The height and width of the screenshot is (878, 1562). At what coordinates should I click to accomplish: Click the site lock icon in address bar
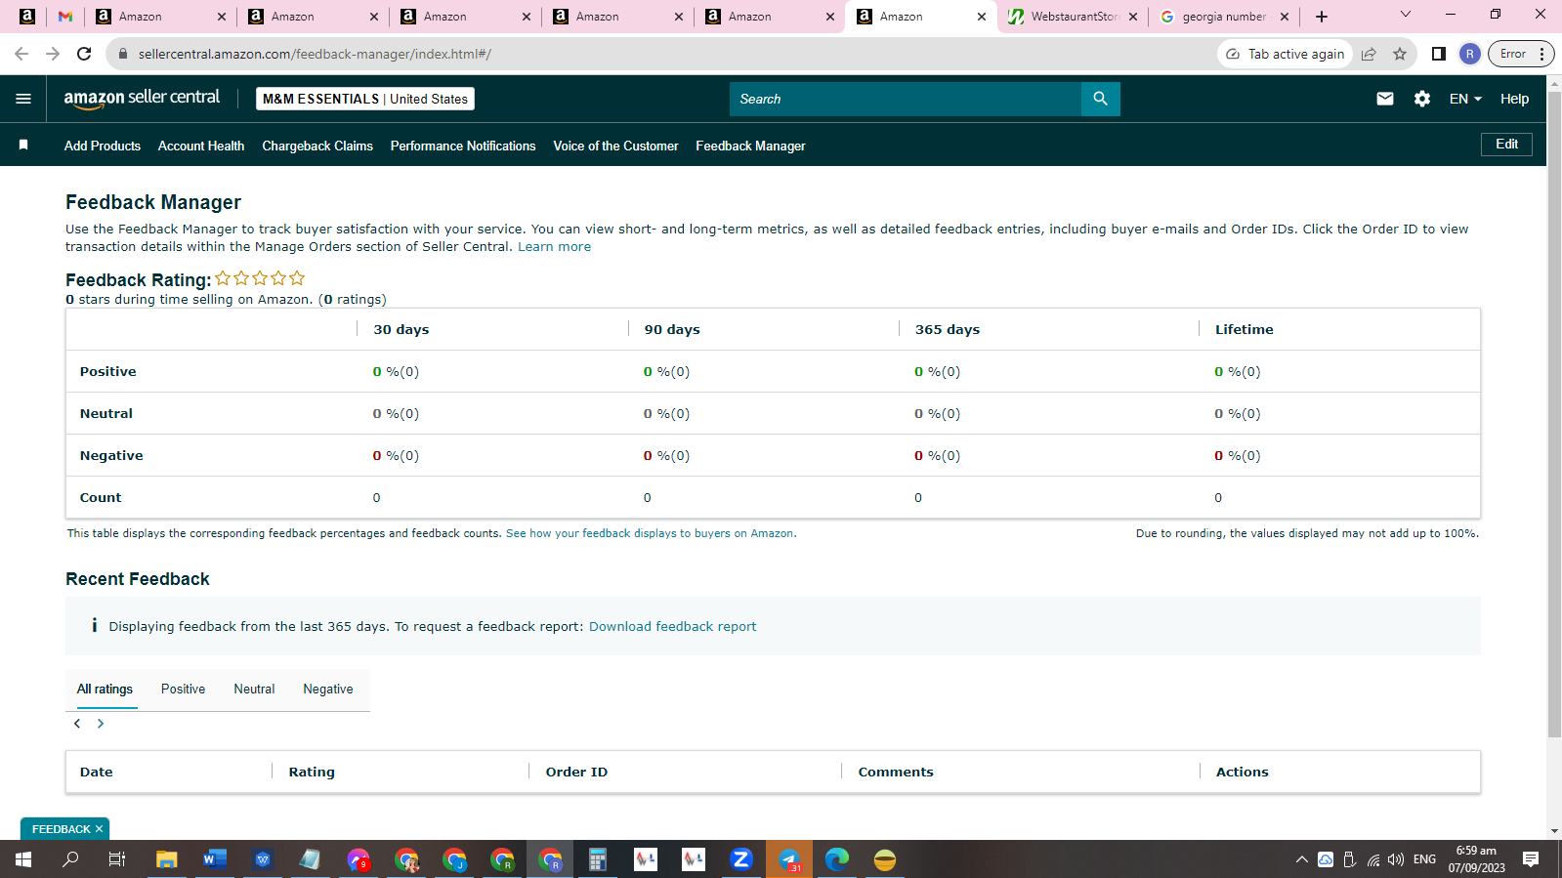pyautogui.click(x=122, y=54)
